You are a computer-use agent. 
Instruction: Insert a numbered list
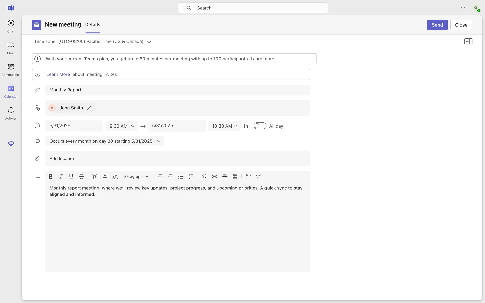tap(191, 176)
